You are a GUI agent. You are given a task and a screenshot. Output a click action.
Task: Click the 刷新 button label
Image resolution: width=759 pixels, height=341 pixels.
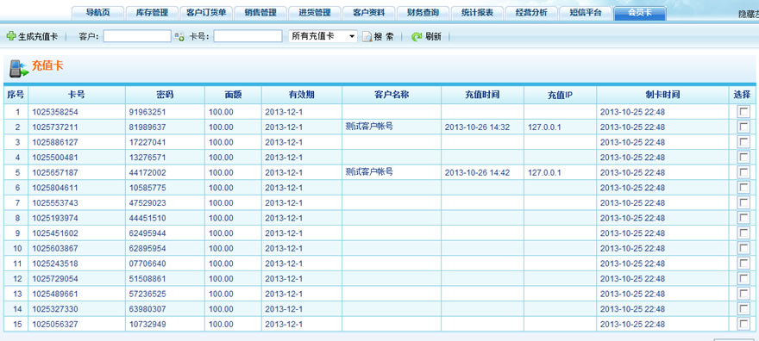(433, 37)
